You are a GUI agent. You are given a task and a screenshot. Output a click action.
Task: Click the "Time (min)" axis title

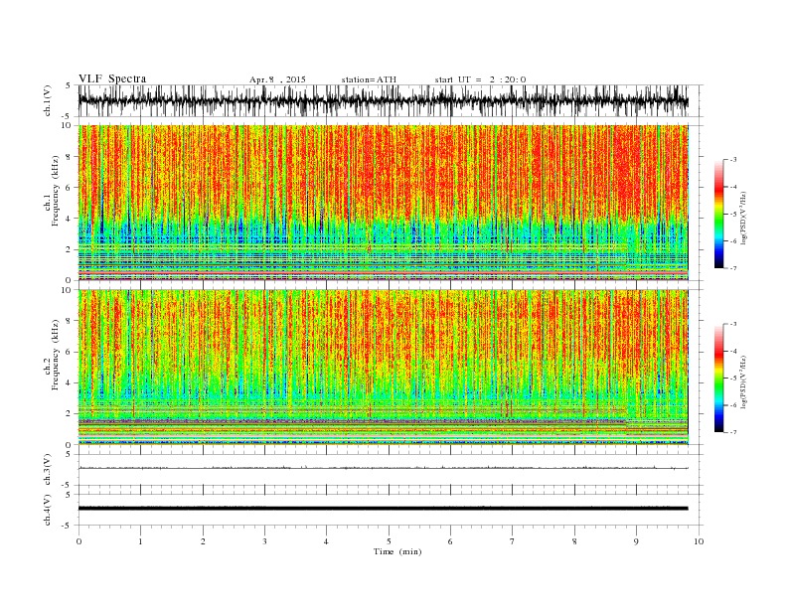(397, 551)
